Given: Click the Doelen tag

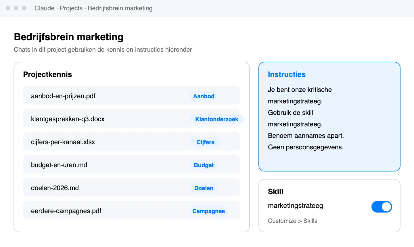Looking at the screenshot, I should (204, 188).
